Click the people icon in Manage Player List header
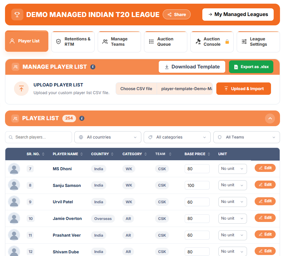The image size is (284, 256). tap(16, 67)
